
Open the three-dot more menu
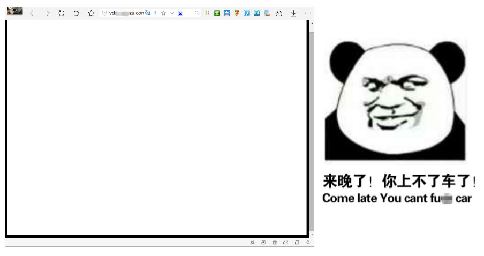point(308,13)
